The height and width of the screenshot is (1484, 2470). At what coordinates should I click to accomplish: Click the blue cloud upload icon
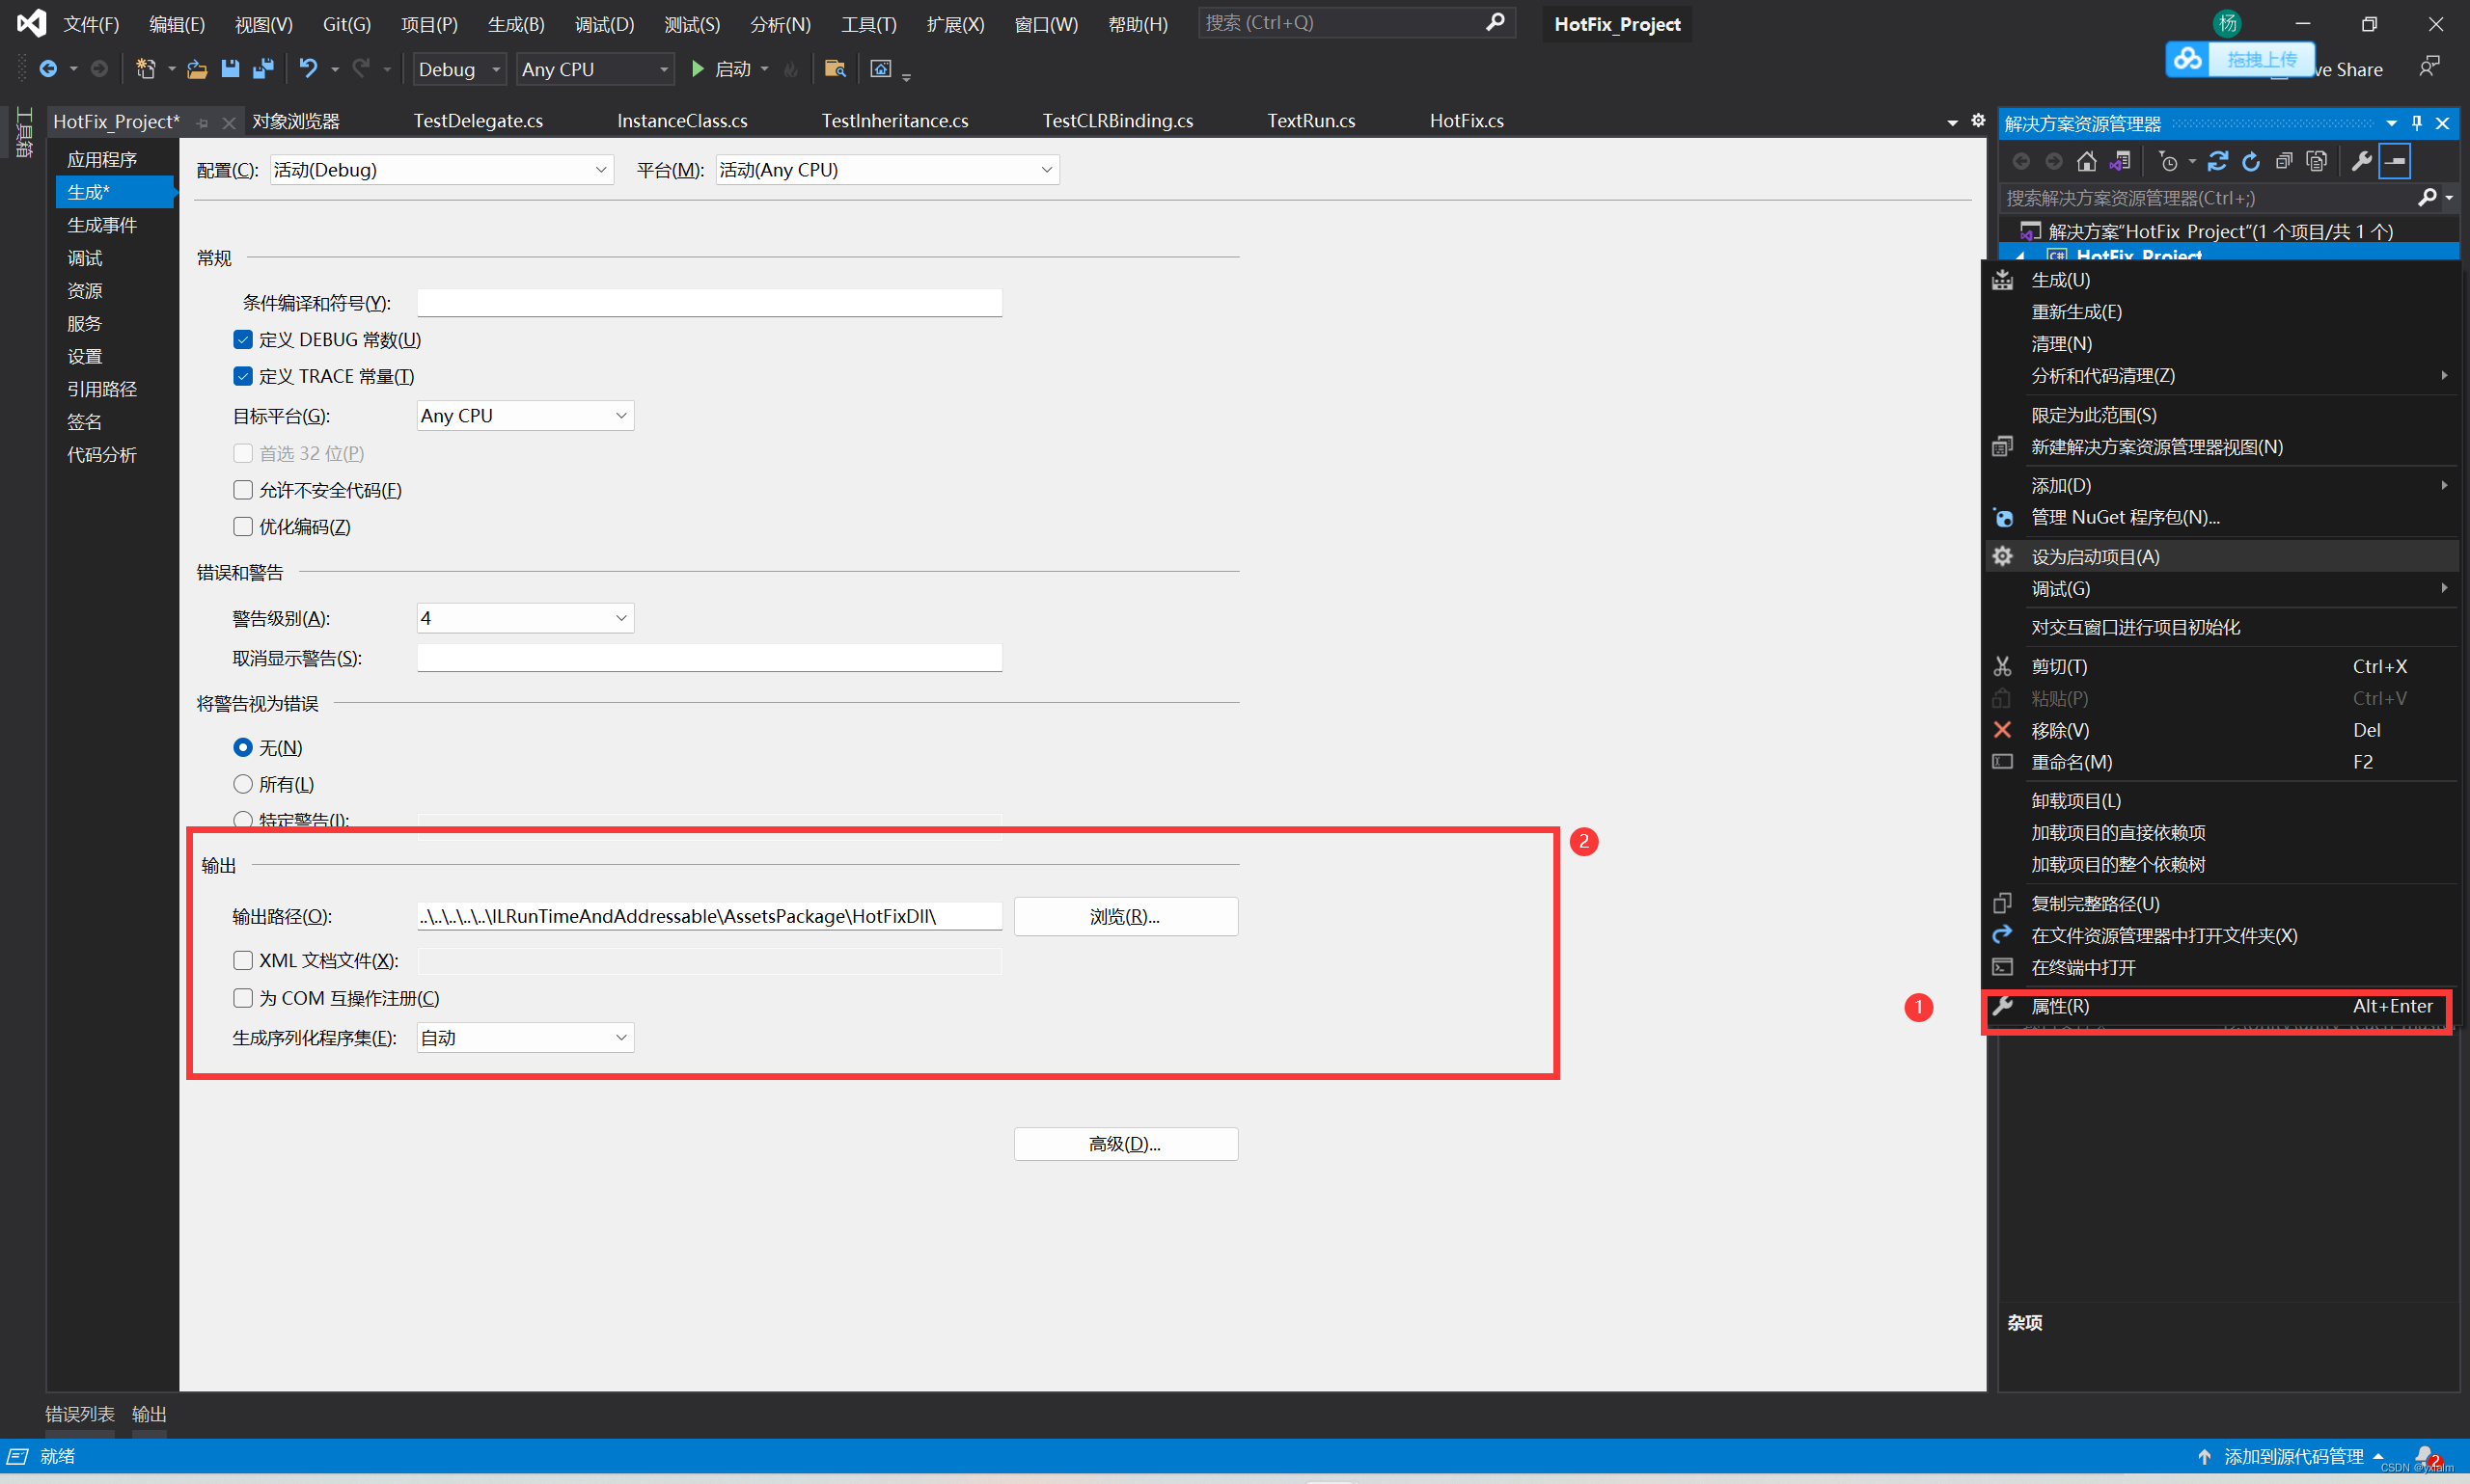(x=2187, y=59)
